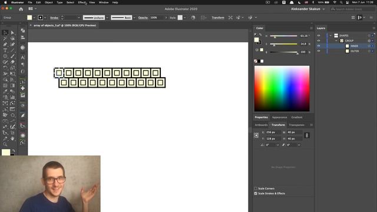This screenshot has height=212, width=377.
Task: Uncheck Scale Strokes & Effects
Action: pyautogui.click(x=256, y=194)
